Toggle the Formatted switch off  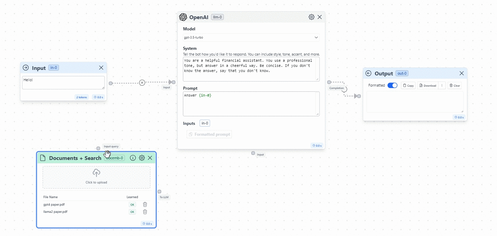click(x=392, y=85)
